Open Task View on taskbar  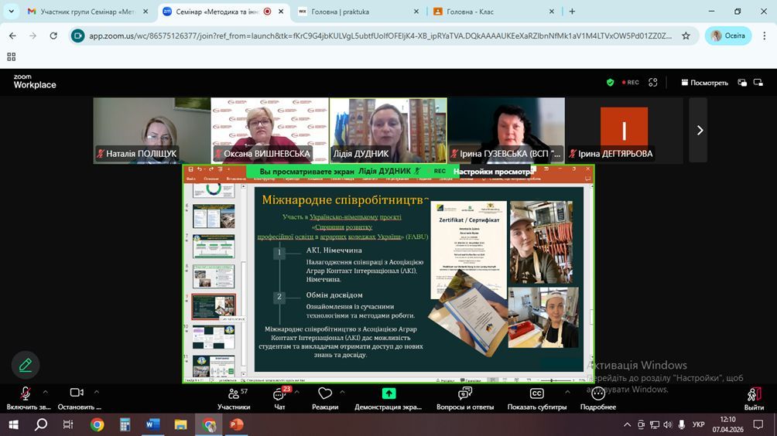pos(68,424)
